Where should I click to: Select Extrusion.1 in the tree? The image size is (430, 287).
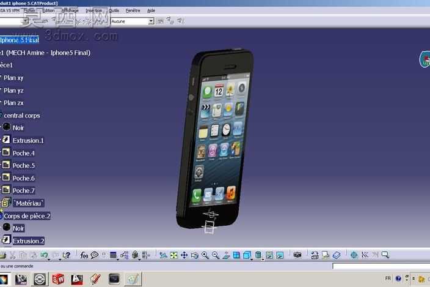28,141
